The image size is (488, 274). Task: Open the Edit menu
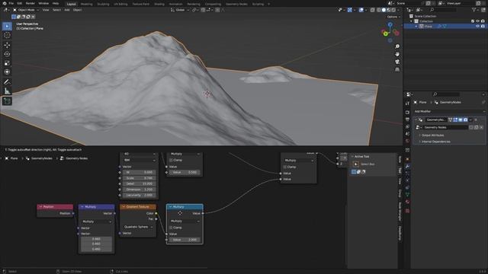pyautogui.click(x=20, y=3)
